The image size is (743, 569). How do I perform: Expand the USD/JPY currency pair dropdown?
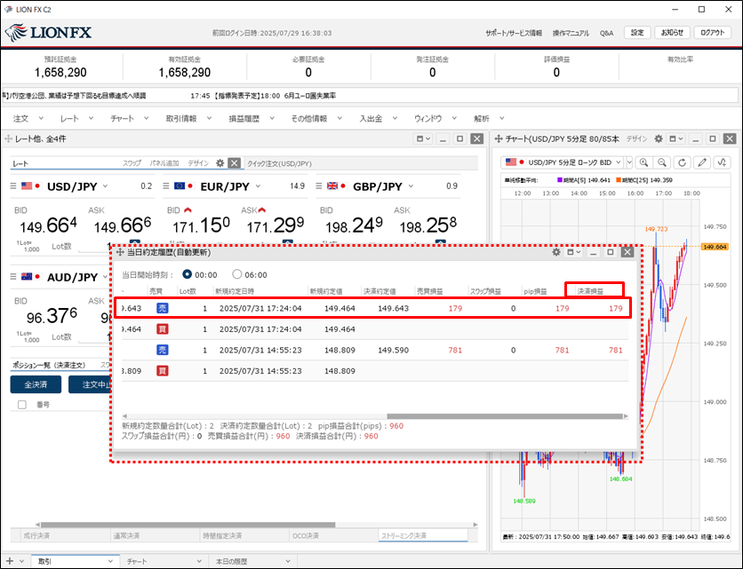point(105,186)
